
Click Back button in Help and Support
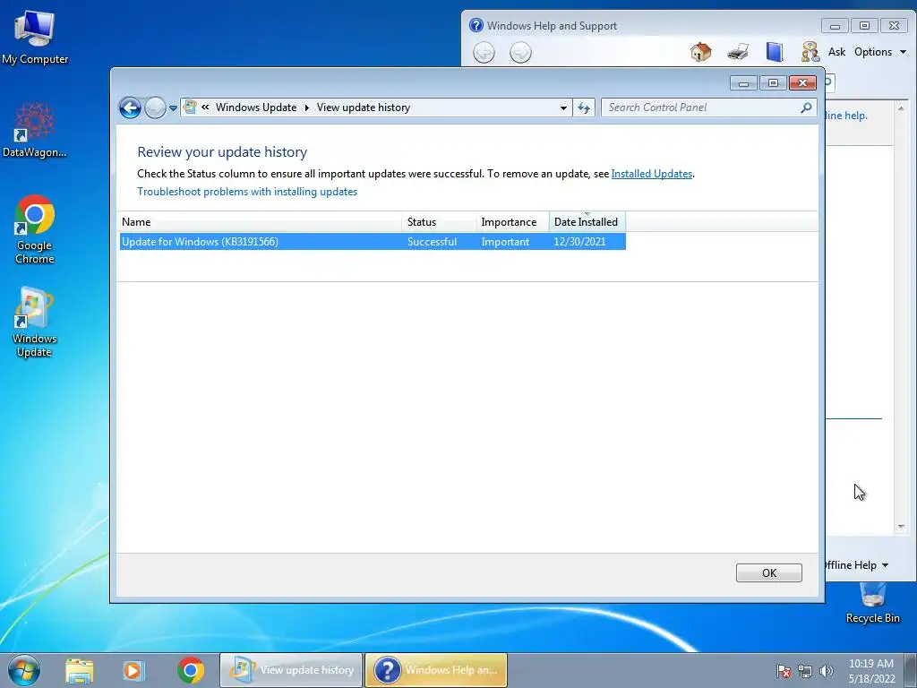(484, 53)
